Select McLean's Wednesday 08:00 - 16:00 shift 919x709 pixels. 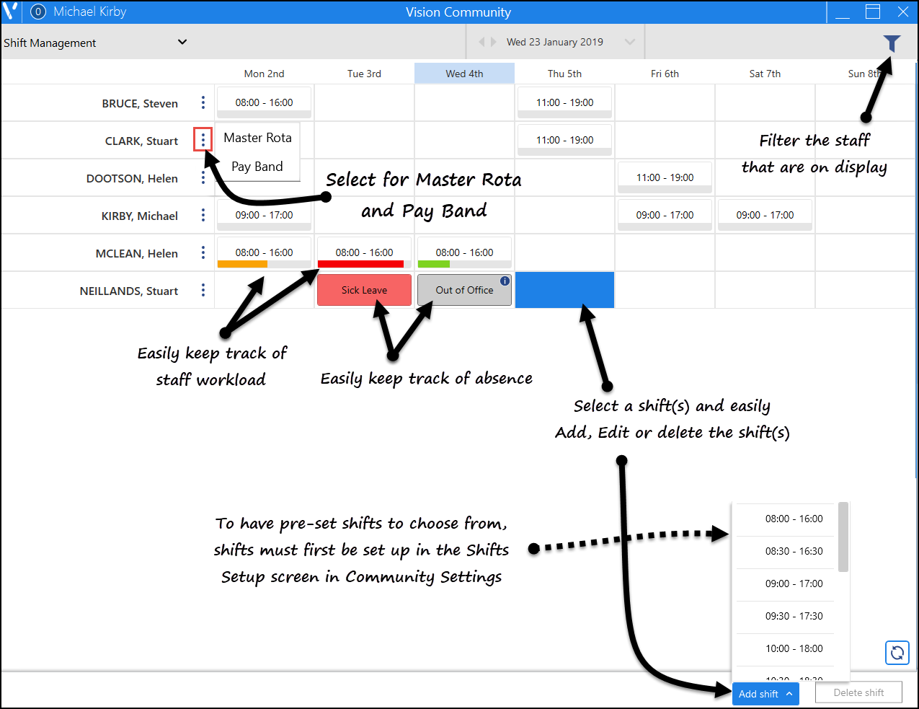pos(464,252)
